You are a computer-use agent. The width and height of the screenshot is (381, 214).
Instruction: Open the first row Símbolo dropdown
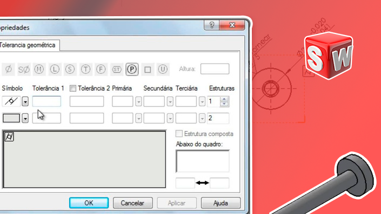[25, 101]
